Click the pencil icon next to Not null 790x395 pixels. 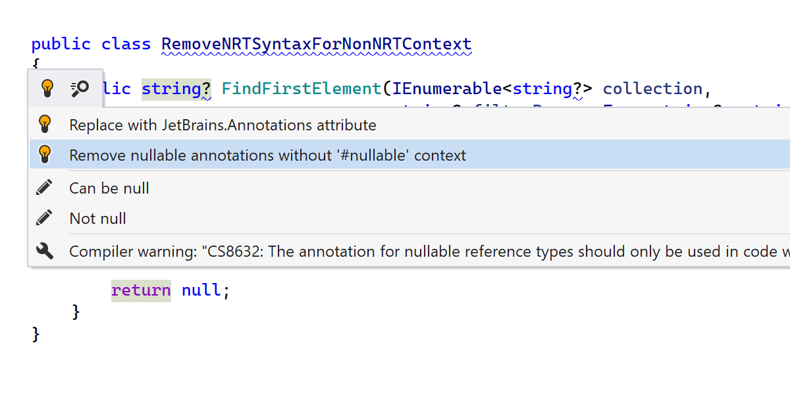pos(45,218)
